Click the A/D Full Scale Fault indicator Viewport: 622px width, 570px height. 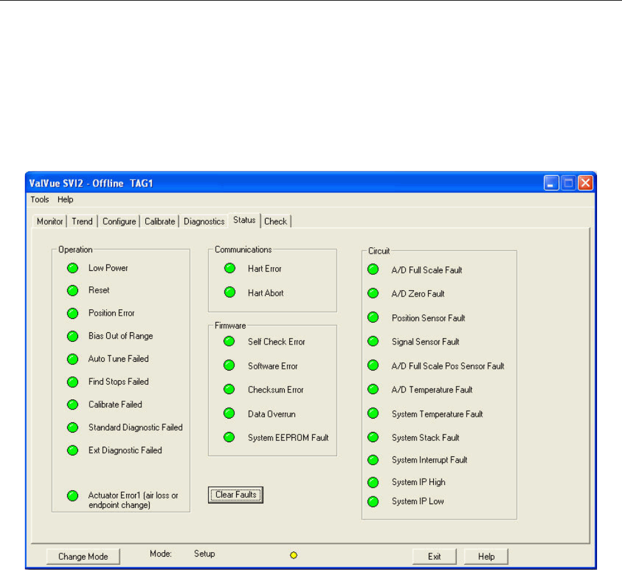point(373,270)
